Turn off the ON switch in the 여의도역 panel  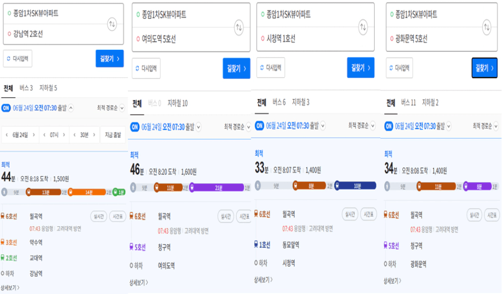pos(135,127)
